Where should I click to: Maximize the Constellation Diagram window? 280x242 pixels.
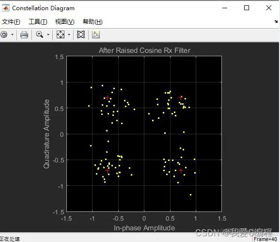247,8
